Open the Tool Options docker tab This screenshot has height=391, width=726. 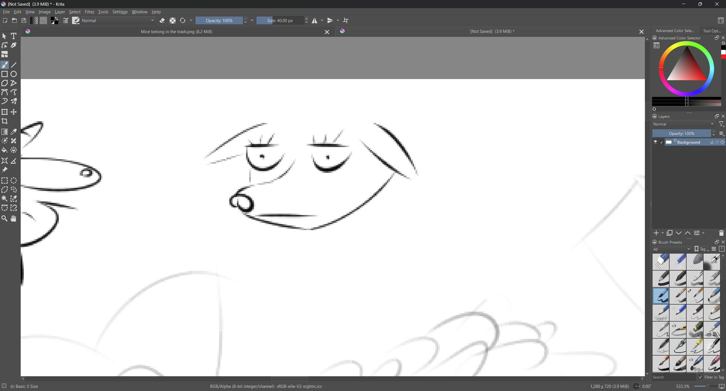click(x=712, y=31)
